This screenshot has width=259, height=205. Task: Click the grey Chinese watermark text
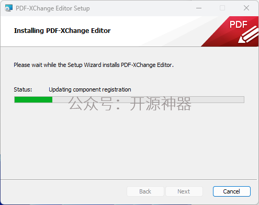tap(130, 104)
